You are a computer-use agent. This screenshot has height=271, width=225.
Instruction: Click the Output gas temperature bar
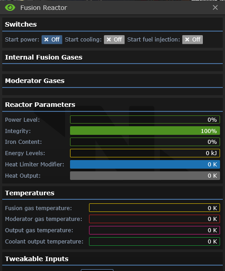155,230
